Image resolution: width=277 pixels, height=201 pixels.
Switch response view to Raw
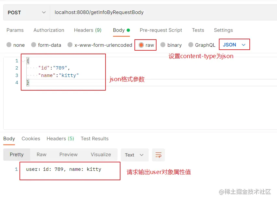42,155
